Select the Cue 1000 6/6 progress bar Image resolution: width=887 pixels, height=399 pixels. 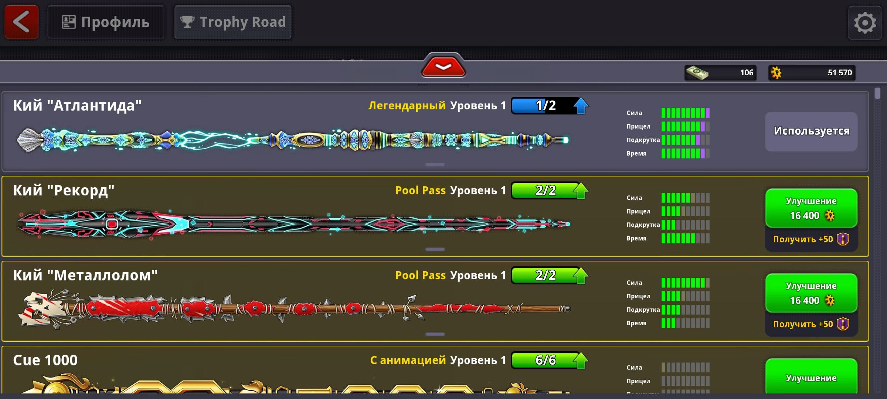[546, 360]
